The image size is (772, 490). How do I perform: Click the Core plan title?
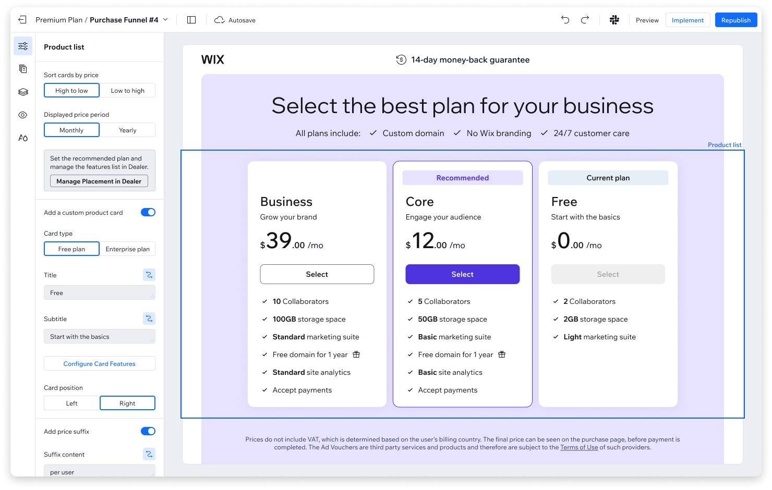click(420, 202)
